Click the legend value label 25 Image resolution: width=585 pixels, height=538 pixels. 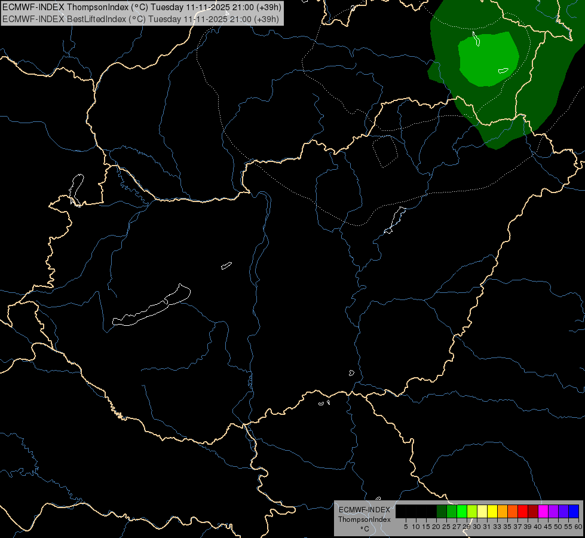(x=446, y=527)
